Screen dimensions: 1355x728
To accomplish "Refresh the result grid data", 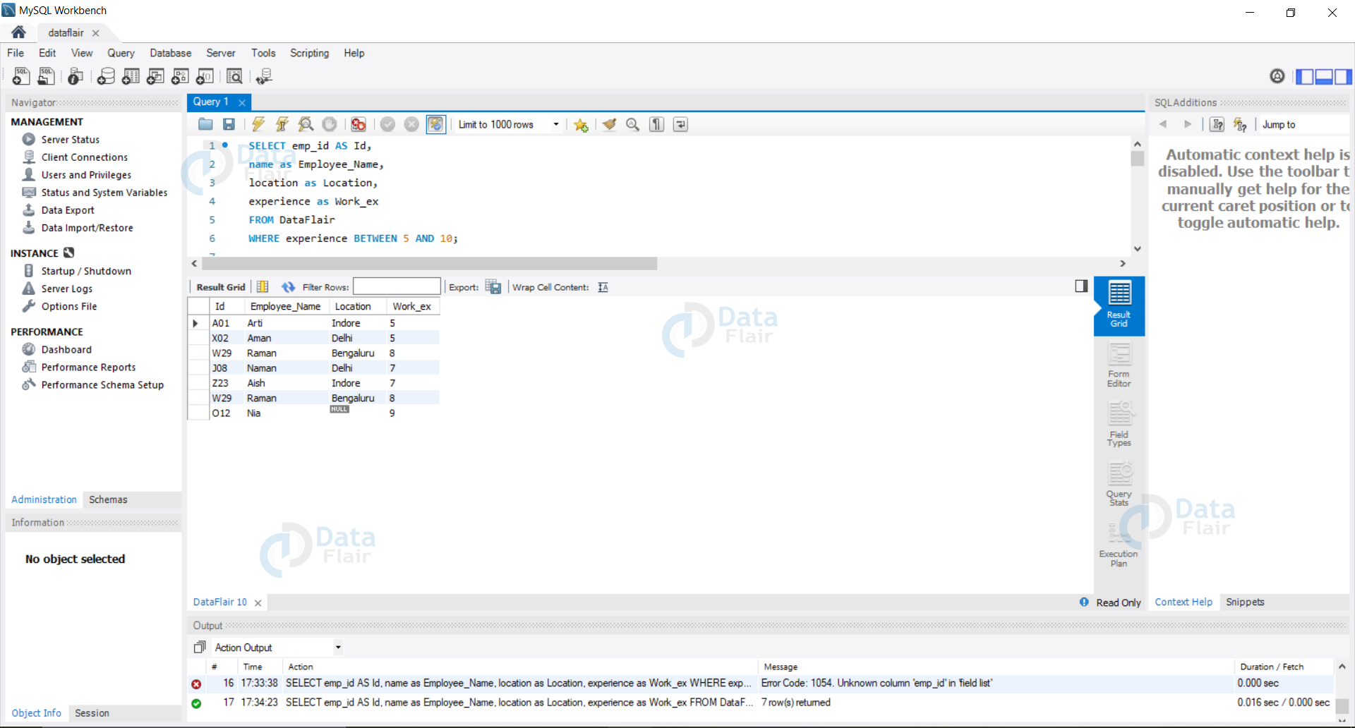I will 288,287.
